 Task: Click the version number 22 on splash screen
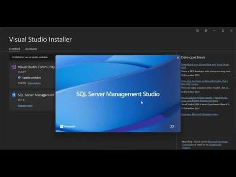[172, 127]
